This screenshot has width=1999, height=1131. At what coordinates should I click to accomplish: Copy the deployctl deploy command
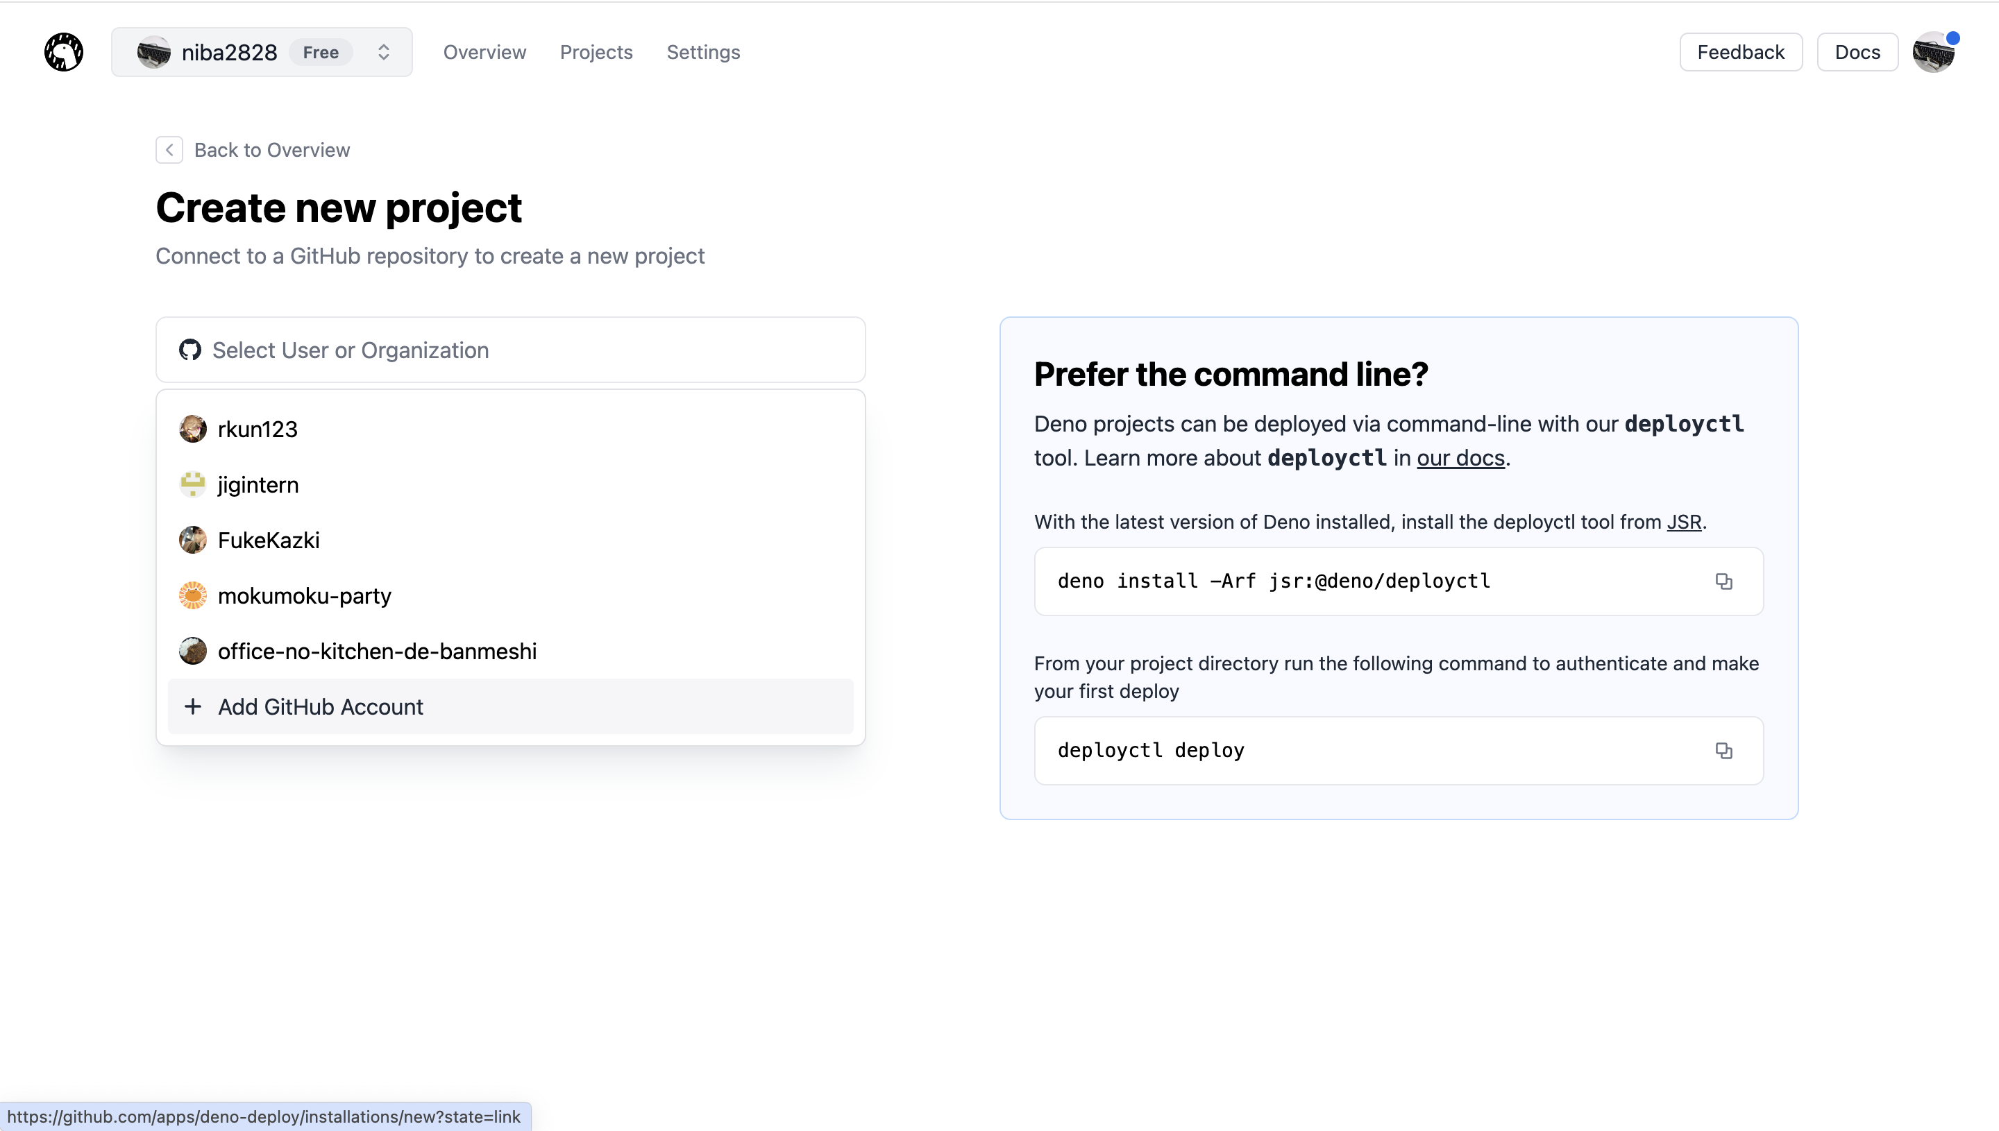1723,750
